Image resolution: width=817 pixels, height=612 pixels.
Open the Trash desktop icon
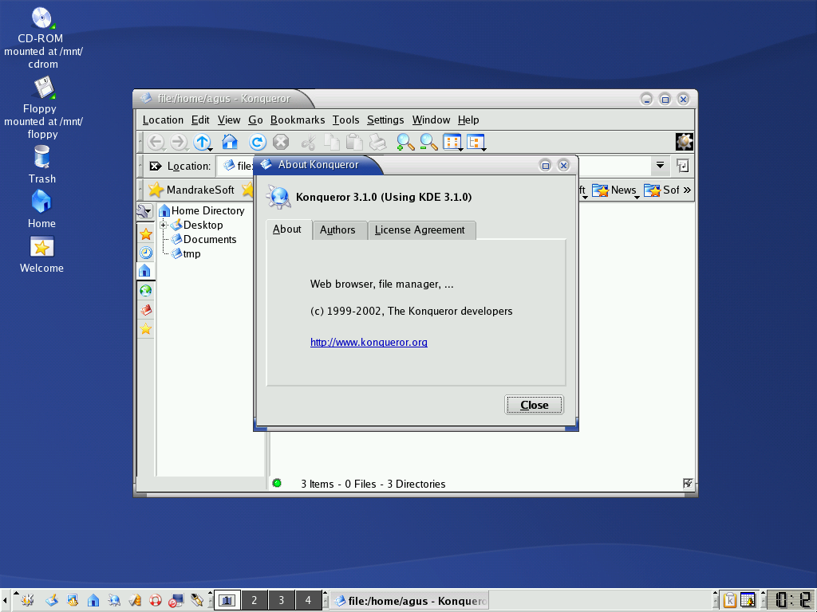click(x=41, y=165)
